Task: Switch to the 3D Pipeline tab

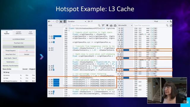Action: pyautogui.click(x=7, y=33)
